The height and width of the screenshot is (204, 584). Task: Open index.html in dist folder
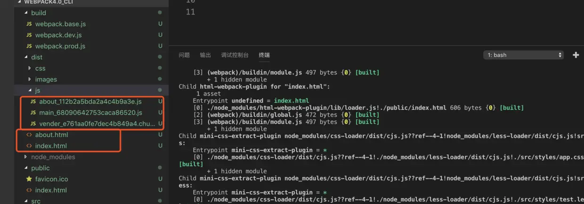tap(51, 146)
